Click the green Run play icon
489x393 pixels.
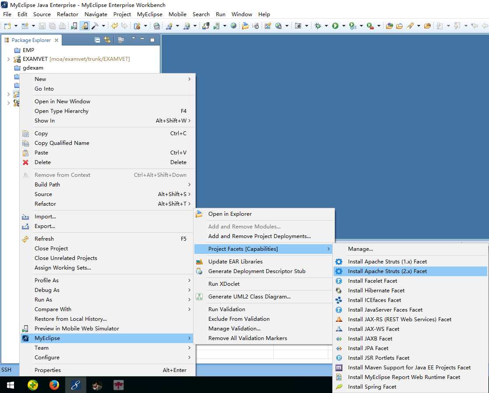(x=335, y=26)
